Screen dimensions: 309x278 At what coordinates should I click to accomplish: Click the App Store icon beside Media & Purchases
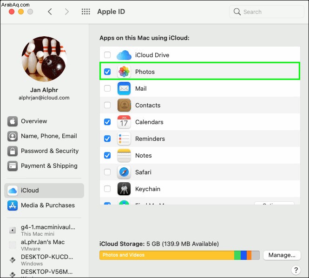pos(13,205)
